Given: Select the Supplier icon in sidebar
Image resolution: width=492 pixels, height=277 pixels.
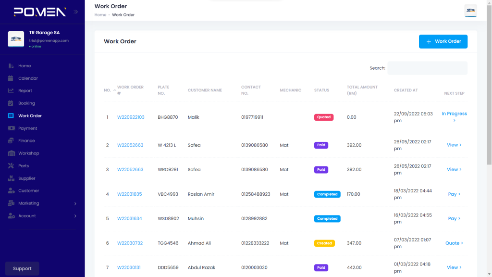Looking at the screenshot, I should 11,178.
